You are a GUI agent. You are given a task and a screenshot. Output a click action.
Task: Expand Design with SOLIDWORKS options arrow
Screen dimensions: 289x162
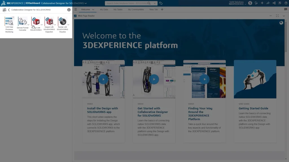[x=42, y=25]
